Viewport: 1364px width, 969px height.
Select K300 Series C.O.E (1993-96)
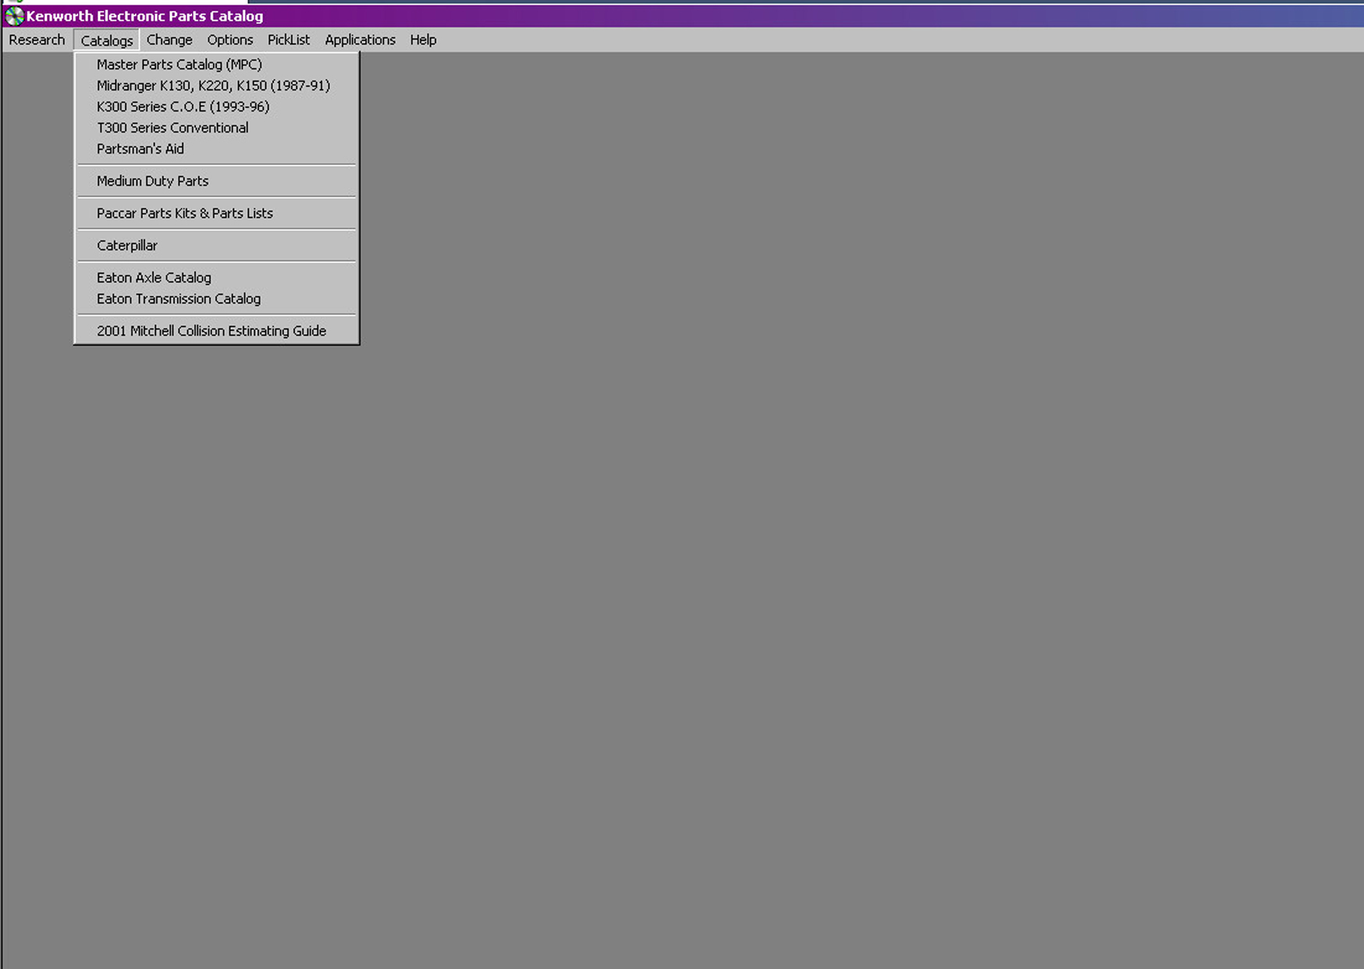(x=183, y=107)
